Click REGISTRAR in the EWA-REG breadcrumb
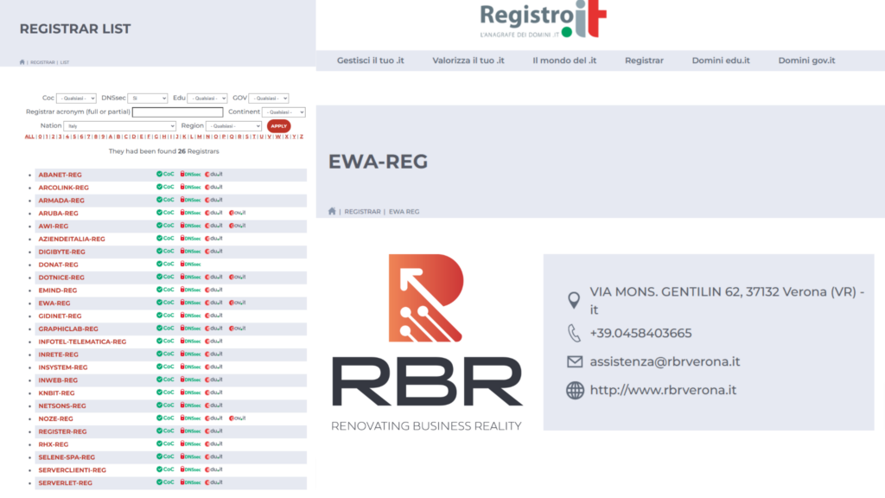 coord(362,212)
